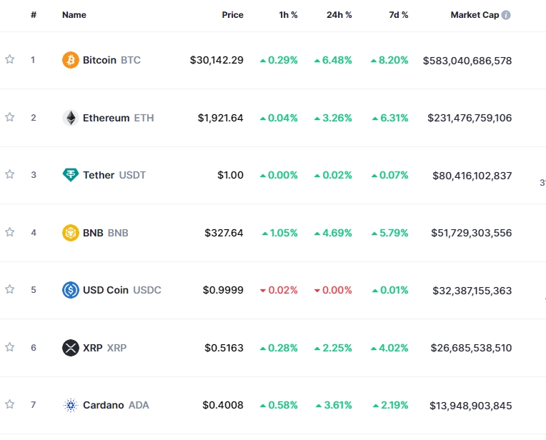Screen dimensions: 546x440
Task: Click the Market Cap info icon
Action: coord(506,15)
